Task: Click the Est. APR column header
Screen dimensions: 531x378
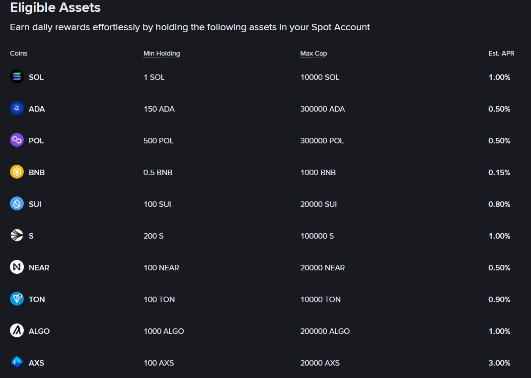Action: [501, 54]
